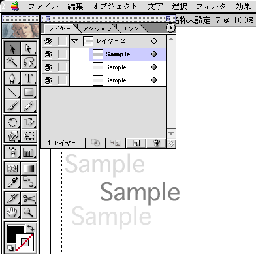Viewport: 256px width, 254px height.
Task: Open the フィルタ menu
Action: click(211, 6)
